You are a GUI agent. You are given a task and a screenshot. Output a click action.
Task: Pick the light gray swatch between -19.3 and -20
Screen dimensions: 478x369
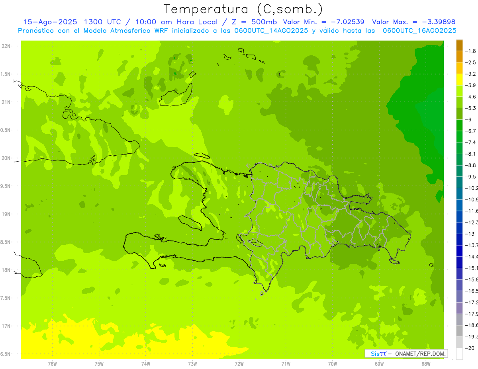click(x=459, y=342)
